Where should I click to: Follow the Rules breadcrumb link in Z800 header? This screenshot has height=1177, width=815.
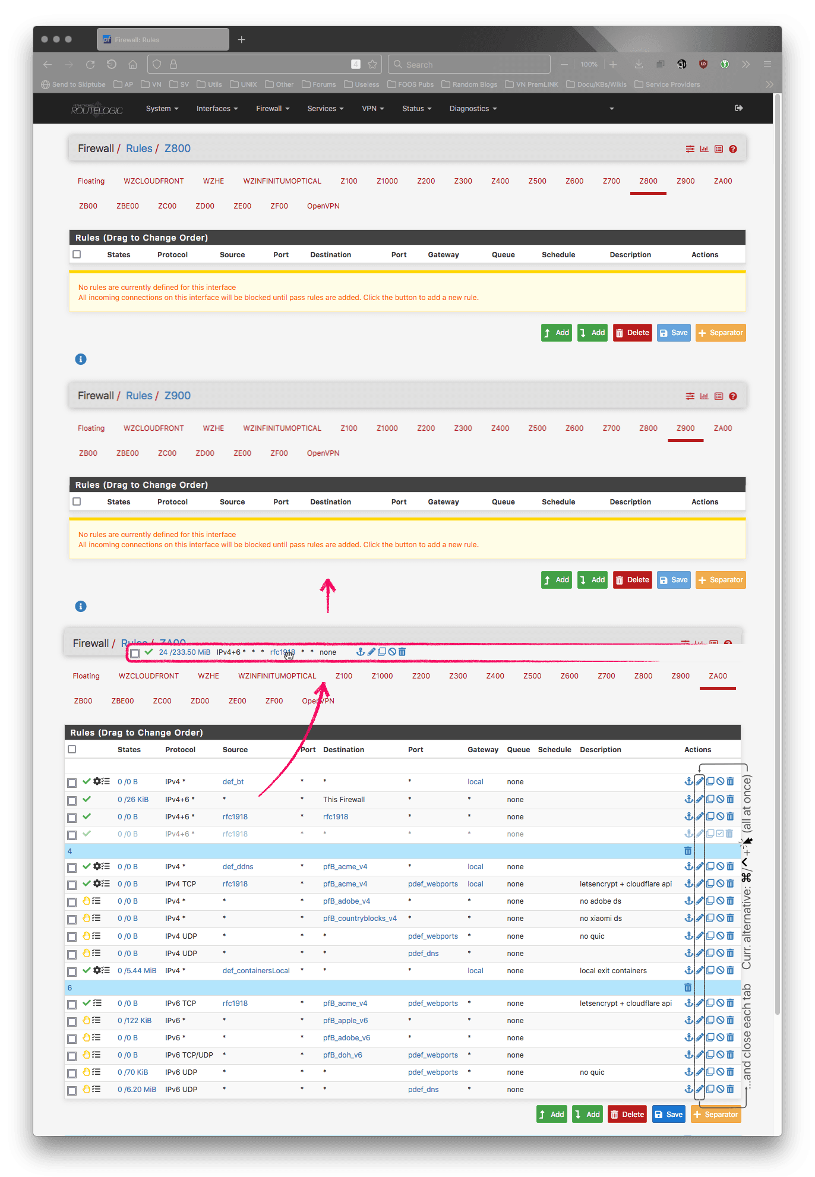coord(139,149)
